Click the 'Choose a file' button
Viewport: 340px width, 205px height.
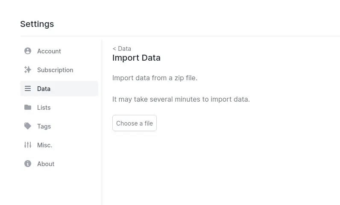point(135,123)
